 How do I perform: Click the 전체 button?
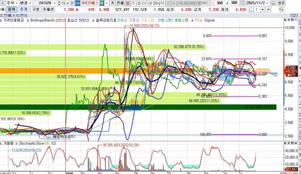click(x=120, y=3)
